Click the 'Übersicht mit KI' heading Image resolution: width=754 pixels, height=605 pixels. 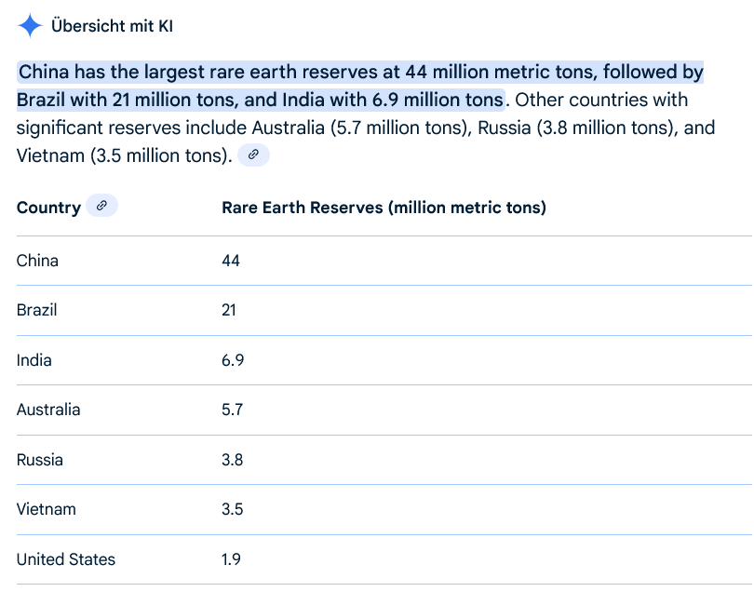pyautogui.click(x=112, y=26)
